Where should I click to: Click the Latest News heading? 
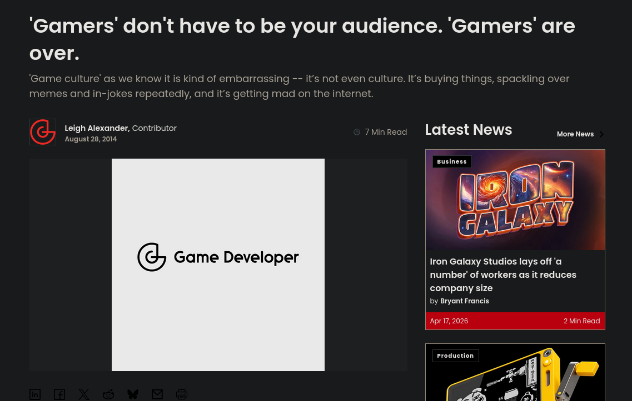pyautogui.click(x=469, y=130)
